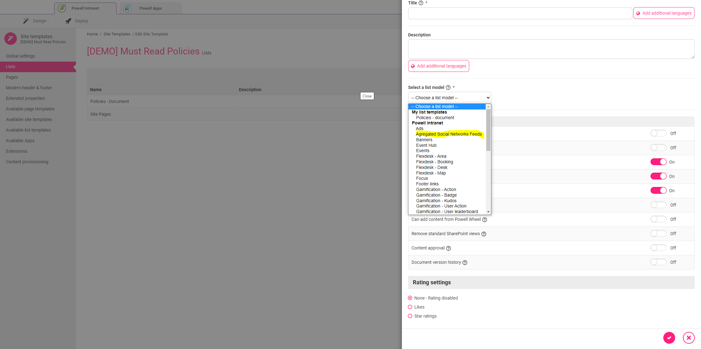
Task: Toggle the topmost Off switch in settings
Action: point(658,133)
